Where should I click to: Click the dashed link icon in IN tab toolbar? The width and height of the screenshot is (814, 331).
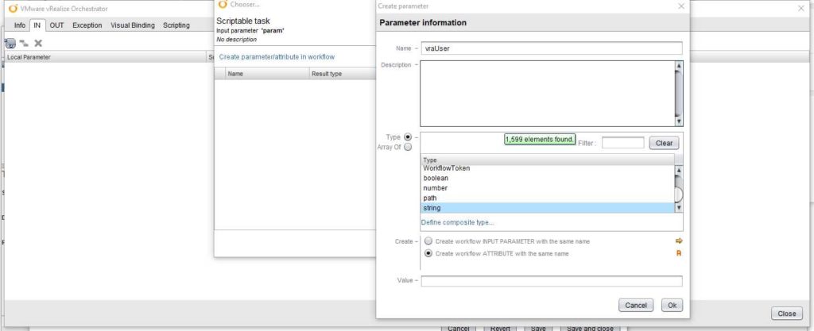click(24, 44)
